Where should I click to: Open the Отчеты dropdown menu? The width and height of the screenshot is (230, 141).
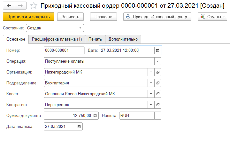(x=212, y=17)
